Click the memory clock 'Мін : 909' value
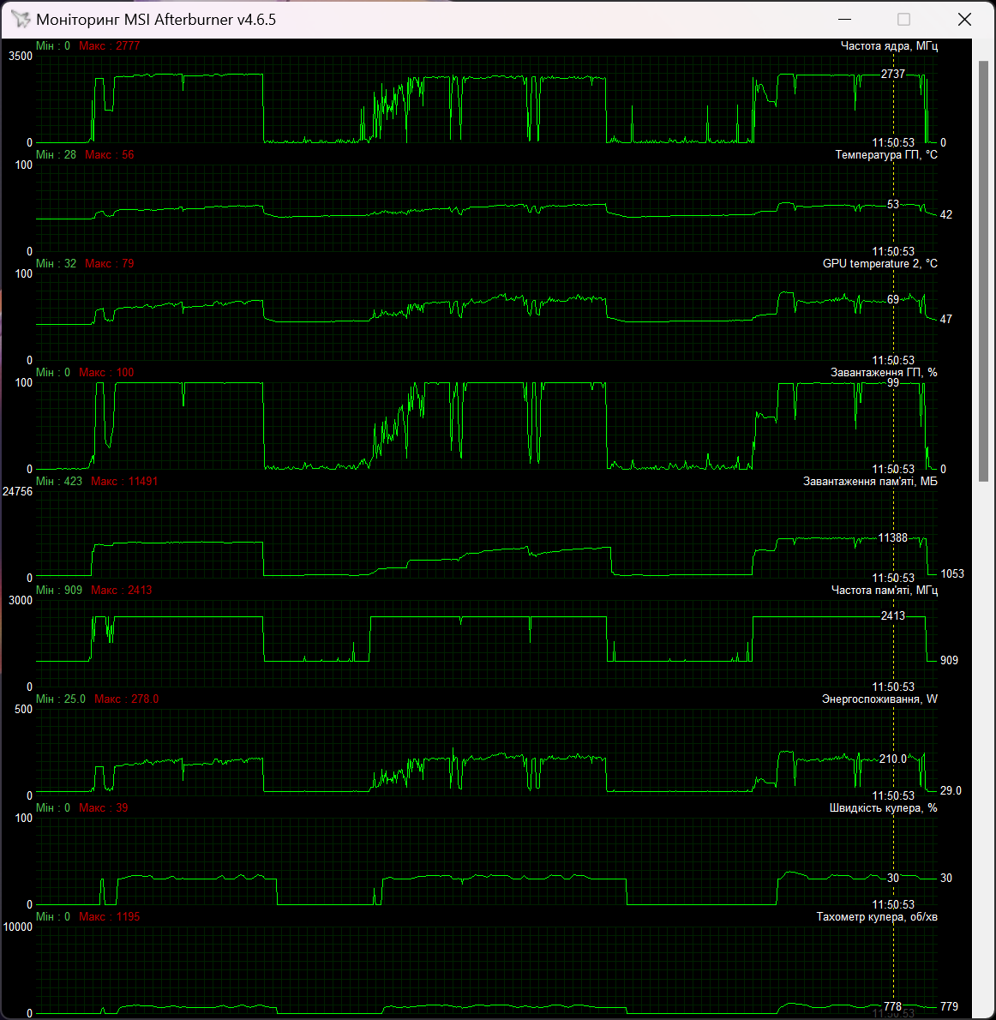This screenshot has width=996, height=1020. [59, 590]
